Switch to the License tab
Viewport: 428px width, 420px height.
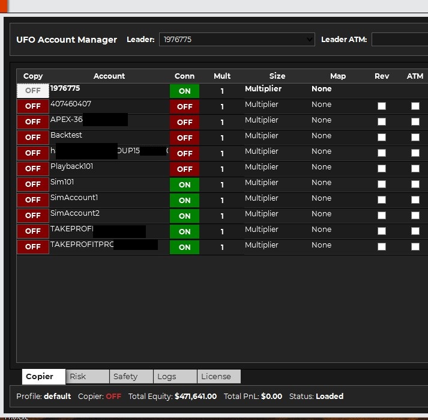[x=219, y=376]
